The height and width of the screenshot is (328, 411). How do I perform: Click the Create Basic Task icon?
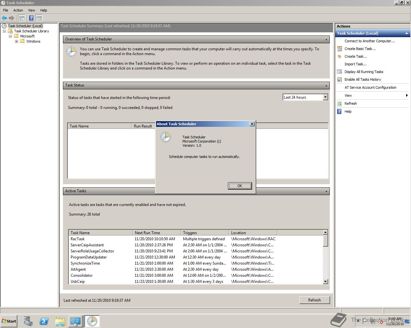(339, 49)
